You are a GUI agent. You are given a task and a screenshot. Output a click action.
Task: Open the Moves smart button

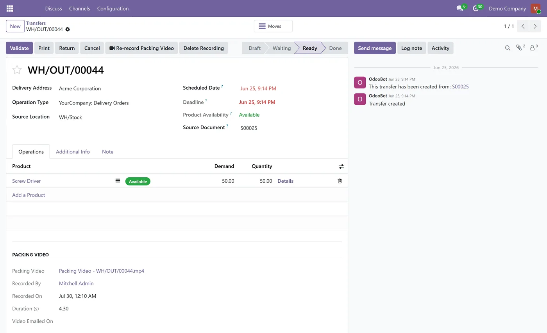pyautogui.click(x=273, y=26)
